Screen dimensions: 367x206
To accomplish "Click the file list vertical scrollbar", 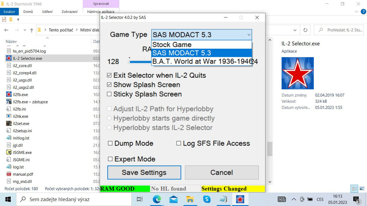I will point(270,149).
